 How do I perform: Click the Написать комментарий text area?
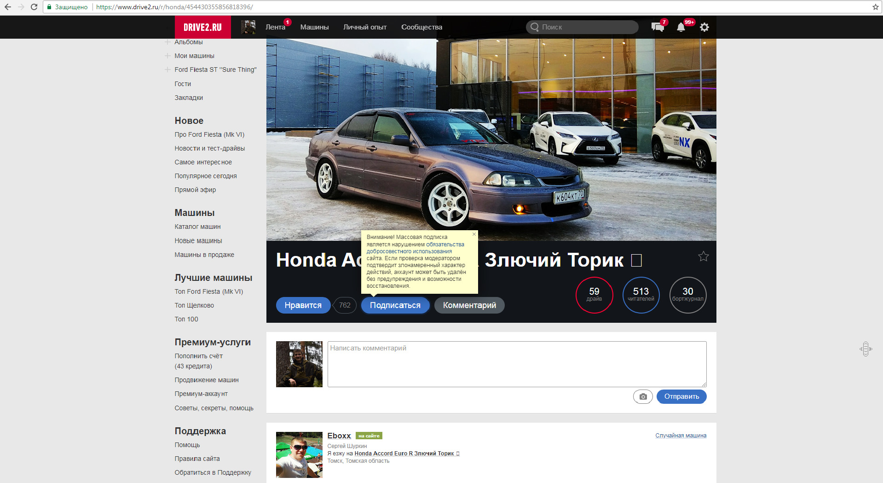point(517,364)
